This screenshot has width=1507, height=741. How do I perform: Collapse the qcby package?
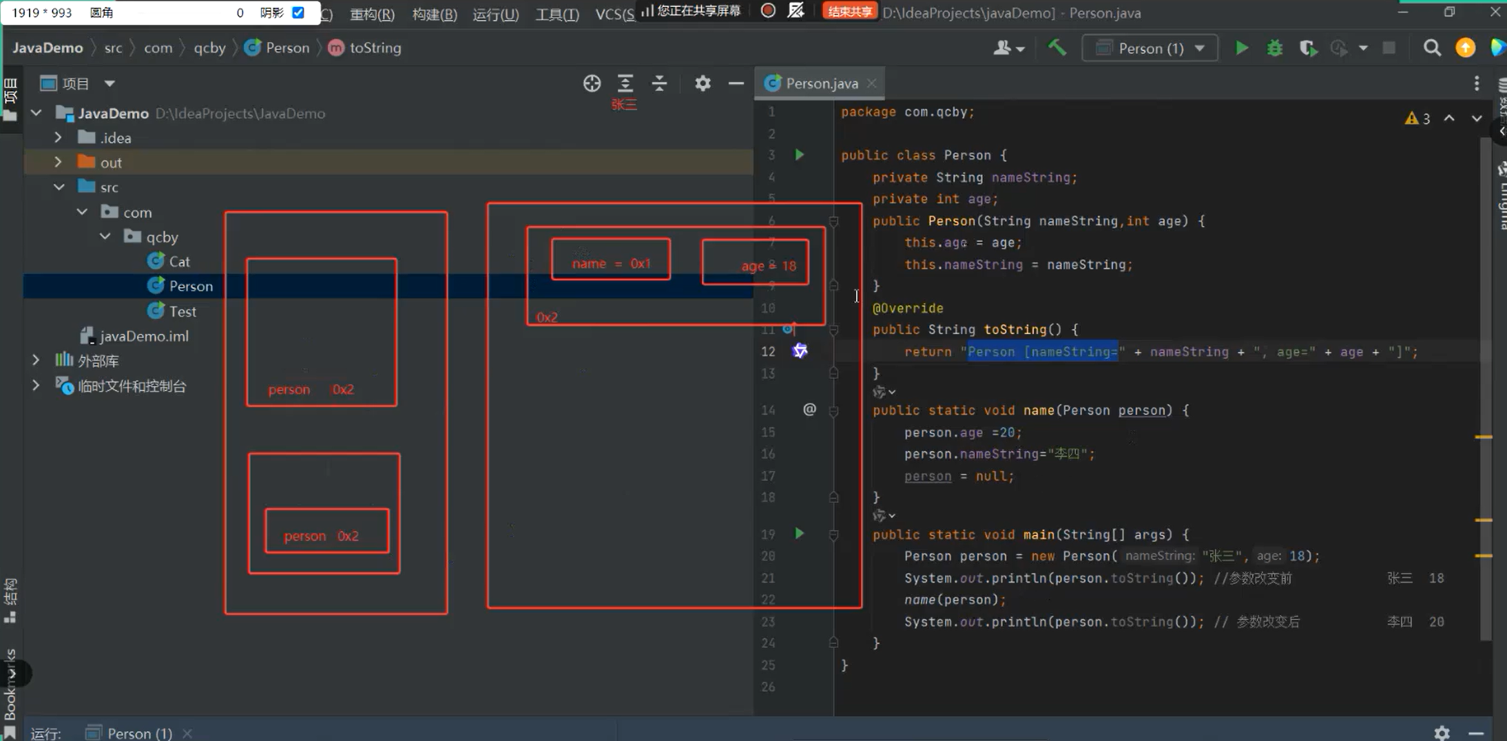(105, 237)
